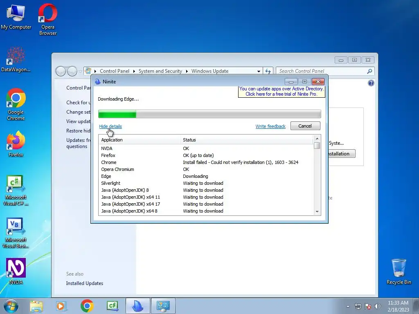This screenshot has height=314, width=419.
Task: Open the DataWagon desktop shortcut
Action: [16, 59]
